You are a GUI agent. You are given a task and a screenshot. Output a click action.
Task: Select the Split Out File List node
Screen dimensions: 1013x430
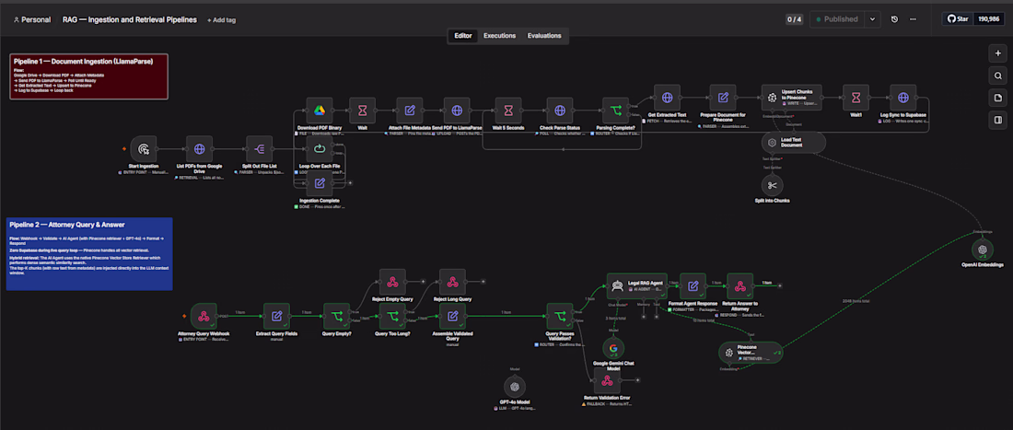pyautogui.click(x=259, y=149)
